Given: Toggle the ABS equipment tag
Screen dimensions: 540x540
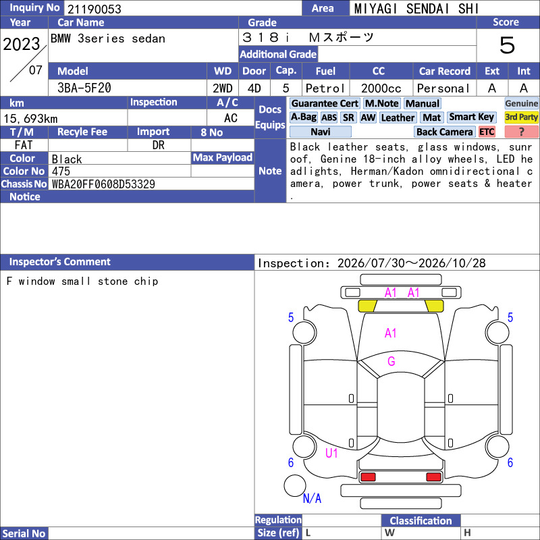Looking at the screenshot, I should pyautogui.click(x=329, y=117).
